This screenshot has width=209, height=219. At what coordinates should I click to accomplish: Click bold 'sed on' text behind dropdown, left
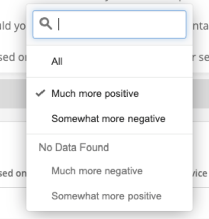point(13,173)
